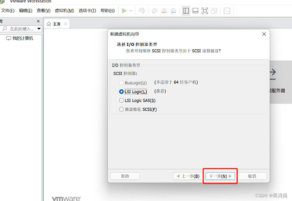Toggle the thumbnail bar view icon
The width and height of the screenshot is (292, 201).
click(x=195, y=11)
